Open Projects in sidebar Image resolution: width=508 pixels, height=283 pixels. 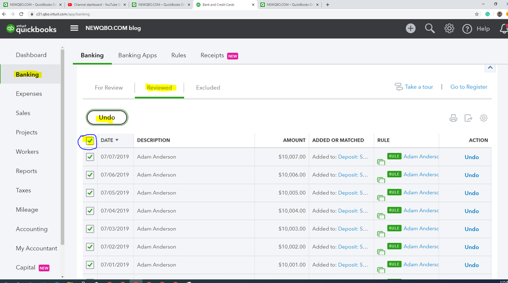click(x=26, y=133)
